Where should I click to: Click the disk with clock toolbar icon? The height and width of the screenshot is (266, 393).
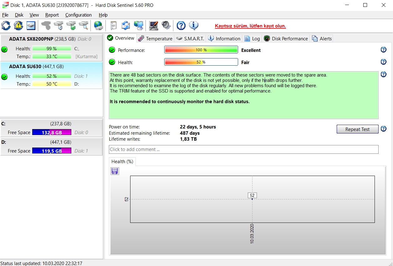[x=59, y=26]
